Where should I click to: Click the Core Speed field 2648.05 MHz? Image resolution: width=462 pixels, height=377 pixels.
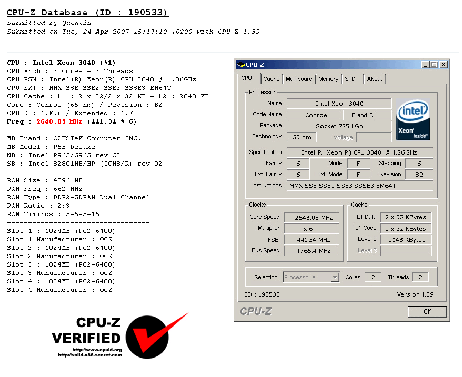(312, 218)
